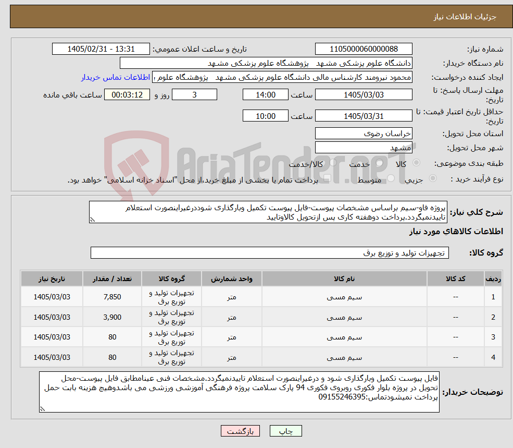Click the ردیف column header
The image size is (513, 448).
[x=493, y=279]
